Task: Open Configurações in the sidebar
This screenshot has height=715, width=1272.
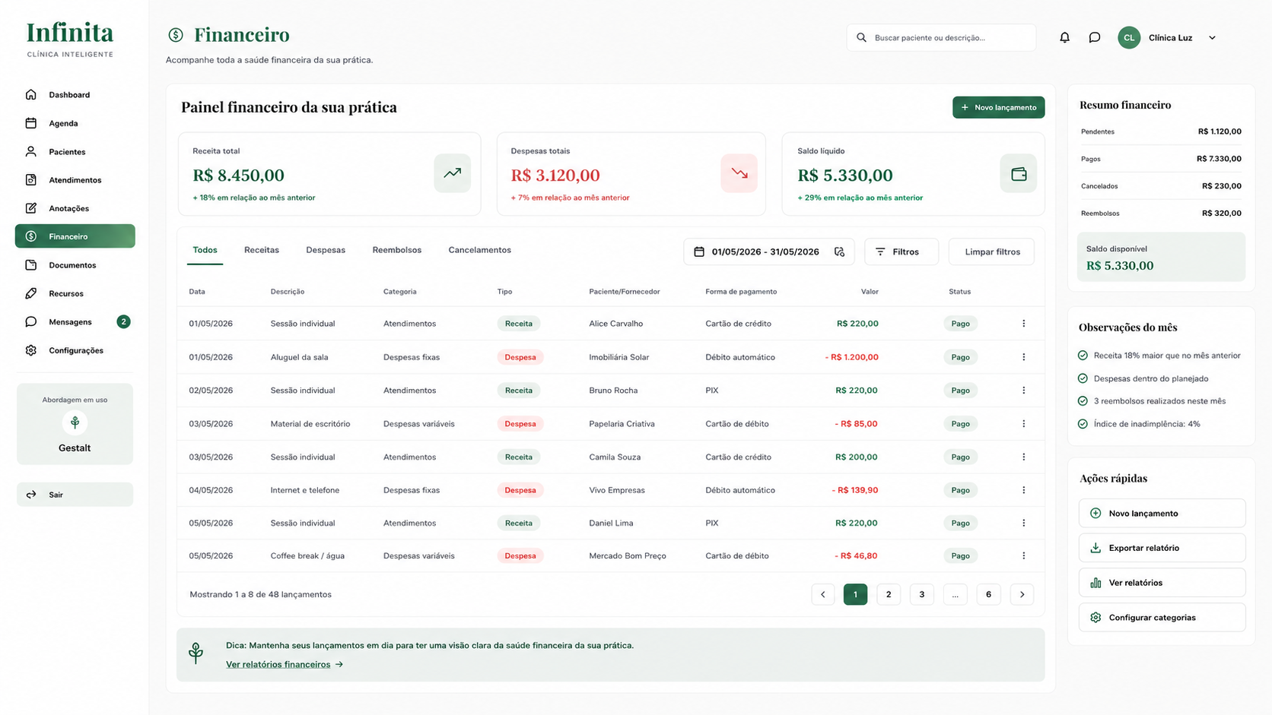Action: point(75,350)
